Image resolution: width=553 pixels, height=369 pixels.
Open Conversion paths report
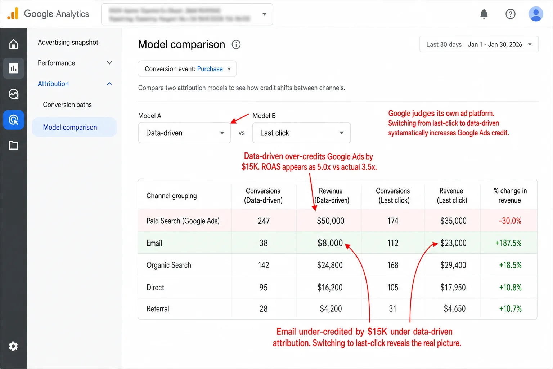67,105
